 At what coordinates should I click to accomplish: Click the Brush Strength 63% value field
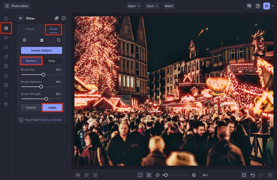point(58,94)
